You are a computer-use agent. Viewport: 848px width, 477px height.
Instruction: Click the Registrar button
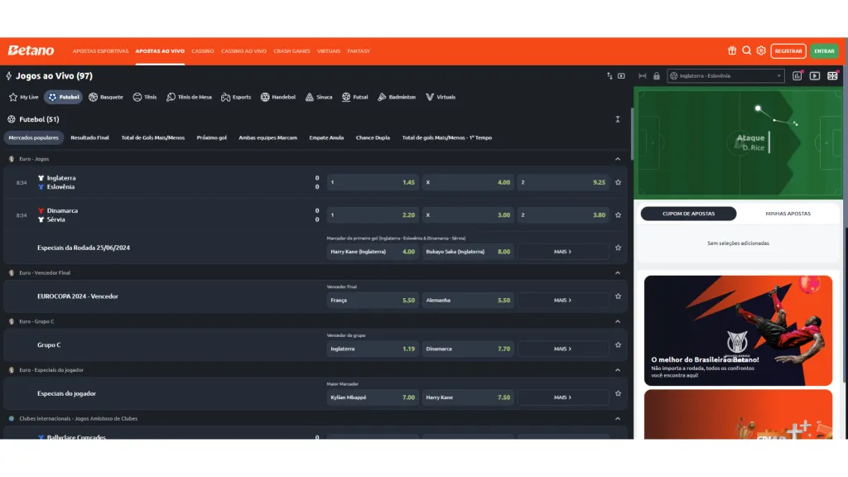[788, 51]
